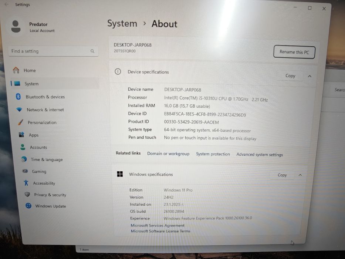345x259 pixels.
Task: Open Personalization settings
Action: (42, 122)
